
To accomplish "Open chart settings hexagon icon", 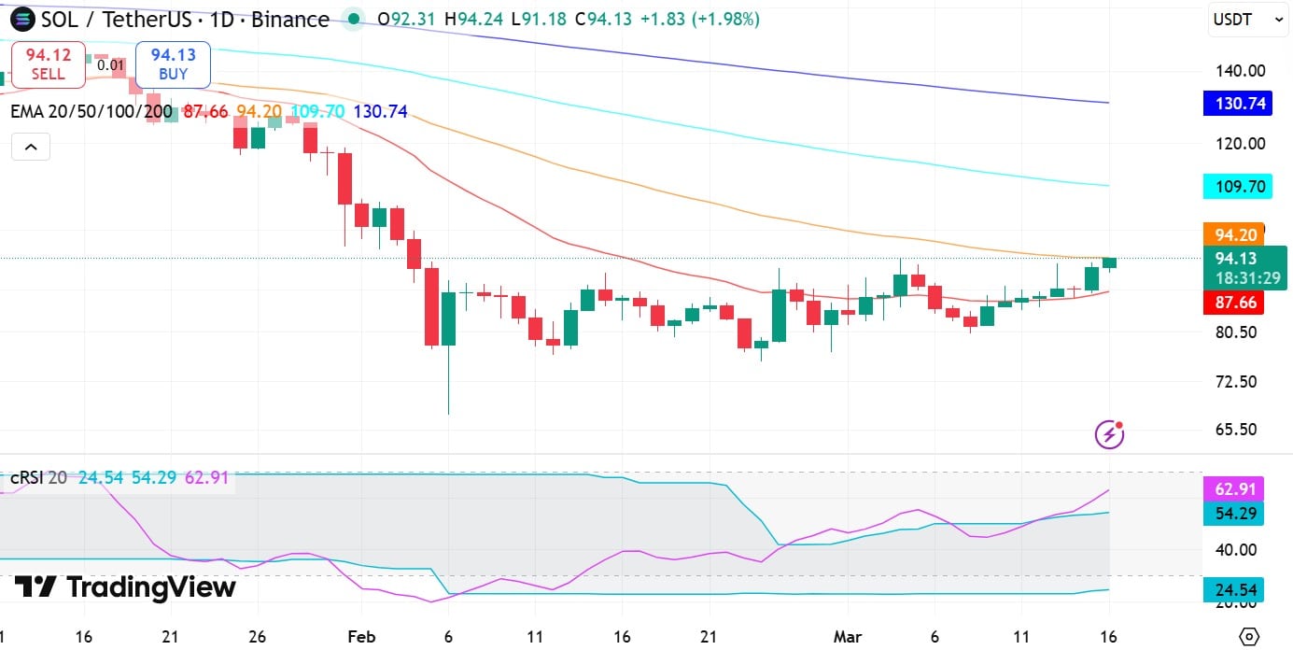I will pos(1248,636).
